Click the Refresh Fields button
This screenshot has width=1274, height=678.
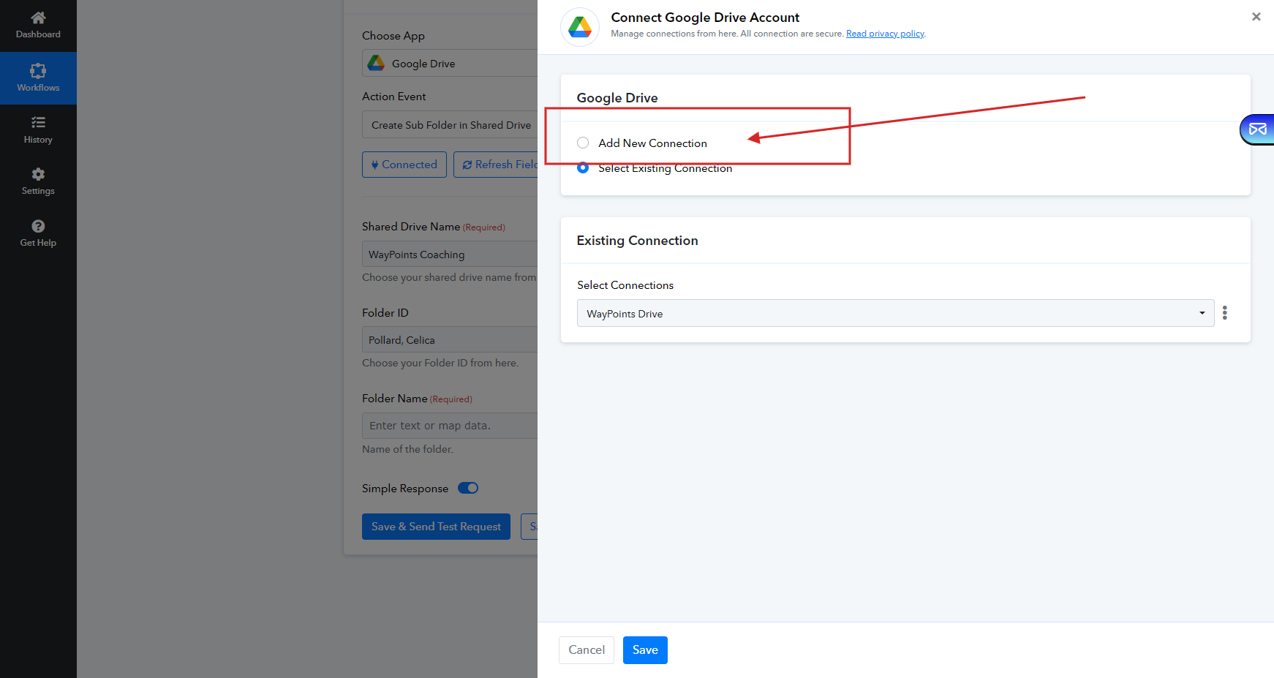[x=496, y=165]
